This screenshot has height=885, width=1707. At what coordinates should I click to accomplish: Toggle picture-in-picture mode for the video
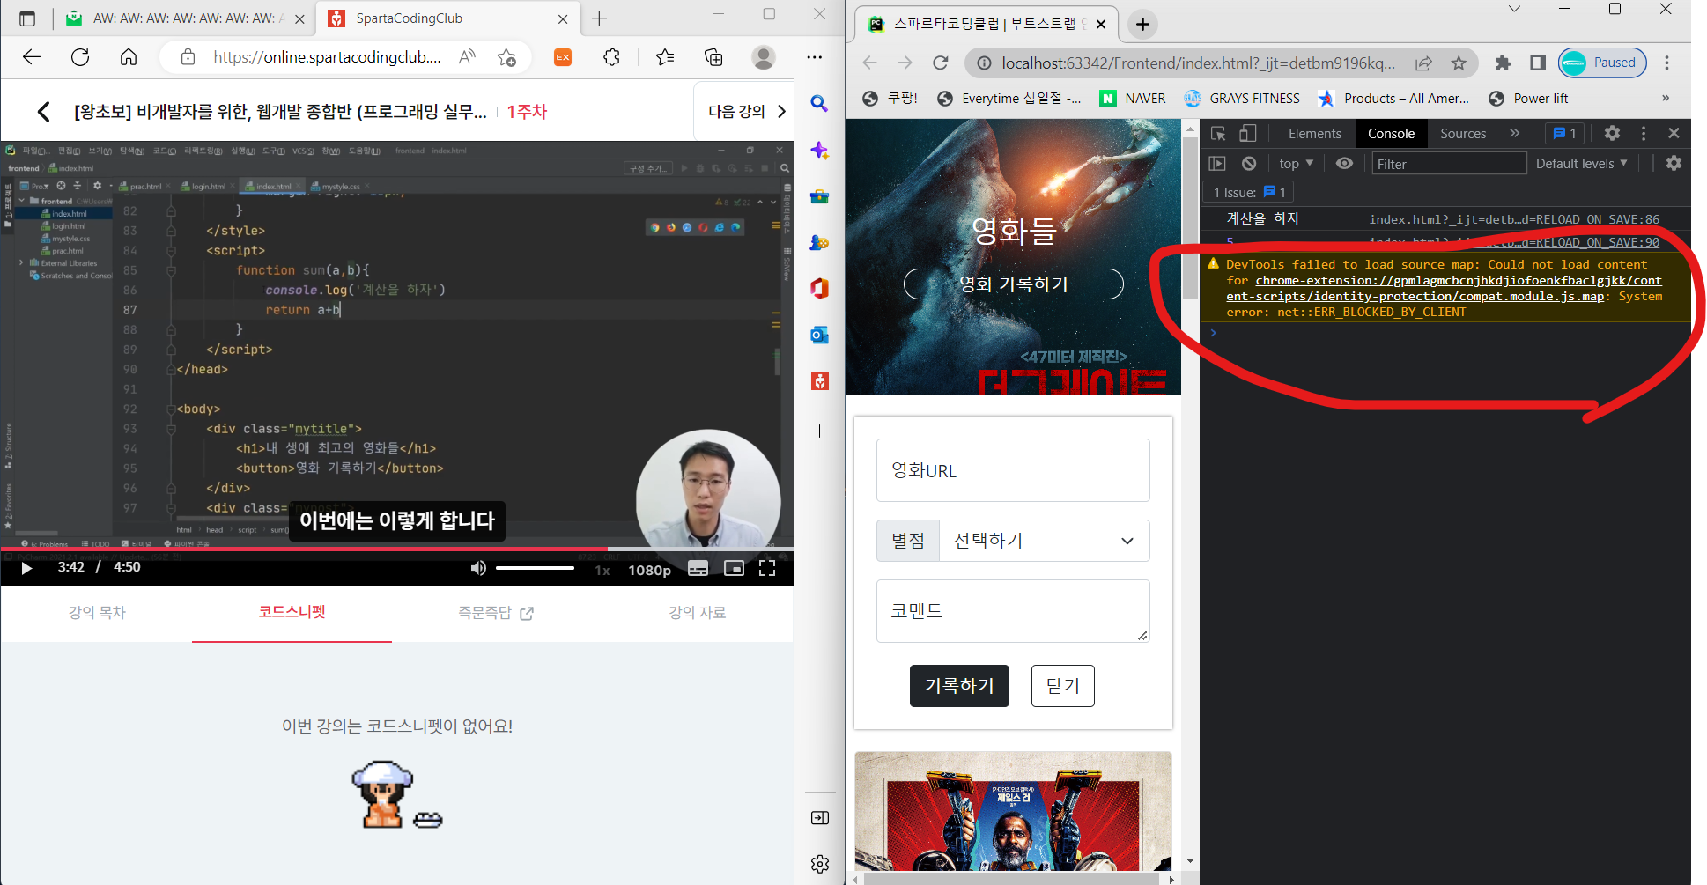734,569
